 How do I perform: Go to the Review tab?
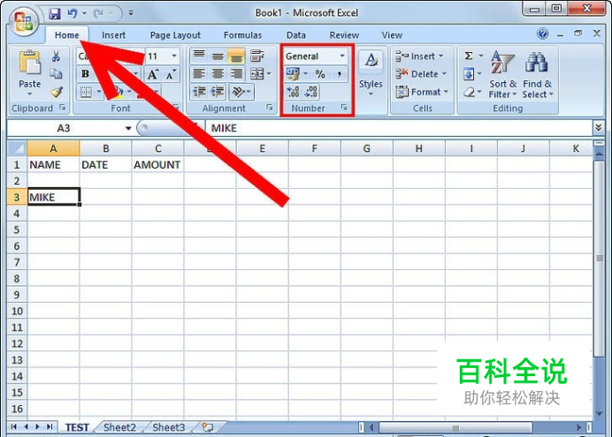(x=344, y=35)
